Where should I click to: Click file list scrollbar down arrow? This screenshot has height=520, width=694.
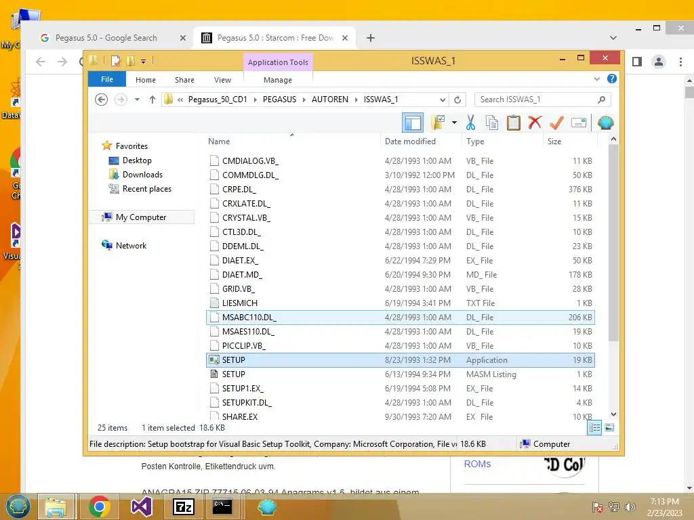[x=613, y=414]
